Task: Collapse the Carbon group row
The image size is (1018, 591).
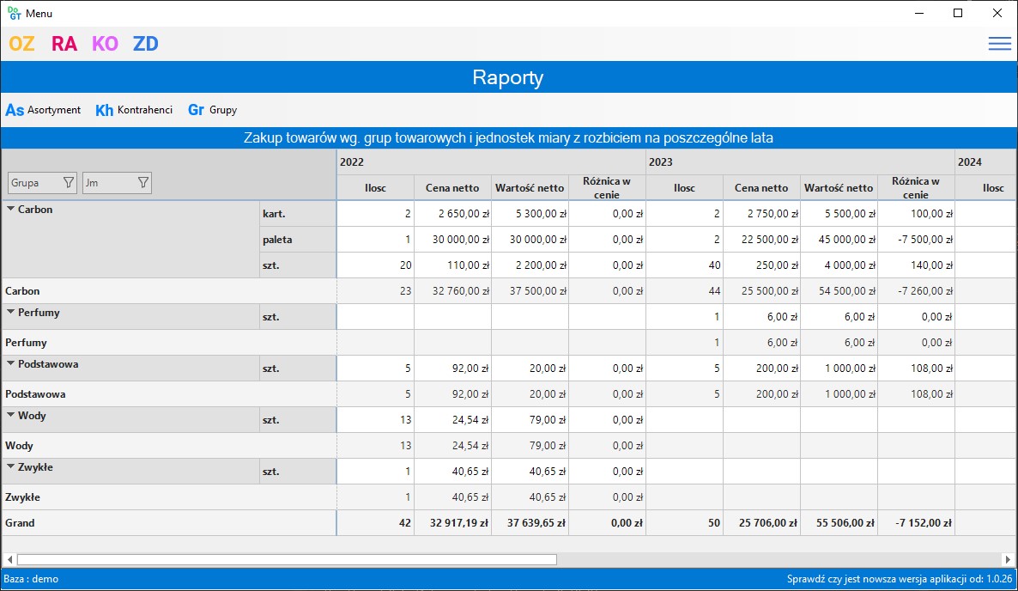Action: [10, 209]
